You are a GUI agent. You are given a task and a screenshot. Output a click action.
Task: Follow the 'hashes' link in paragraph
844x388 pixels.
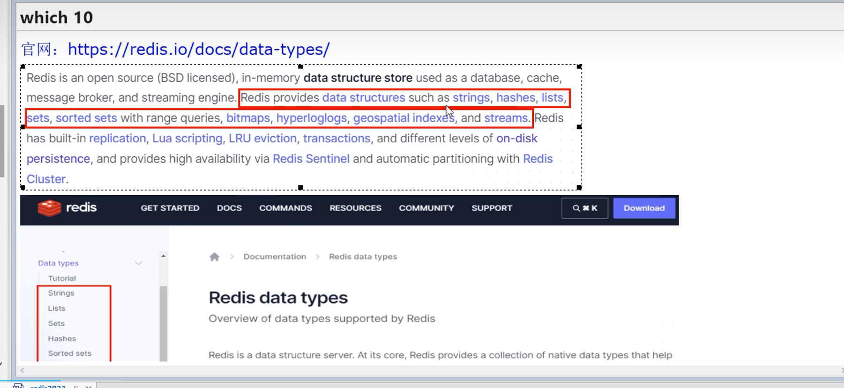[x=515, y=98]
